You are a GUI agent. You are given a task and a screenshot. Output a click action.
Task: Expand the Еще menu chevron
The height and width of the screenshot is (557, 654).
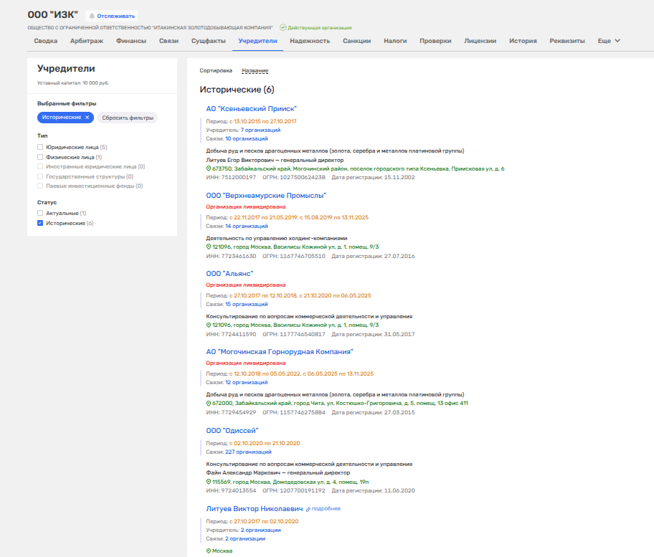click(617, 41)
